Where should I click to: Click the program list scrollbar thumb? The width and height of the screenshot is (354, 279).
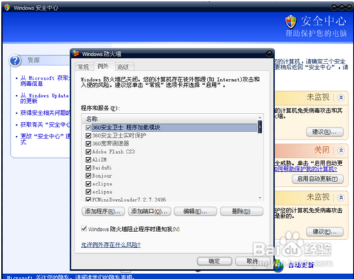pos(260,127)
